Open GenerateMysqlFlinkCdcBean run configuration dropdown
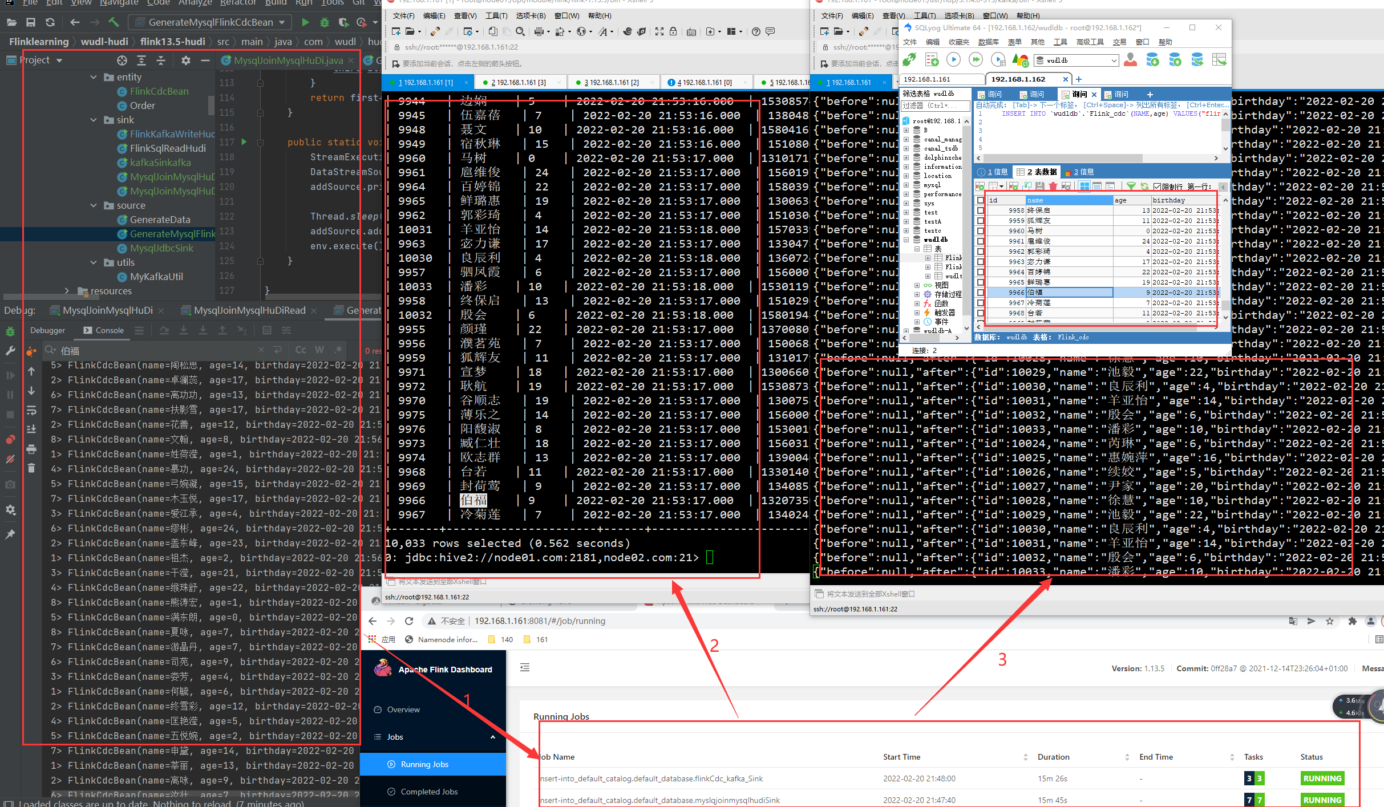1384x807 pixels. click(x=211, y=22)
